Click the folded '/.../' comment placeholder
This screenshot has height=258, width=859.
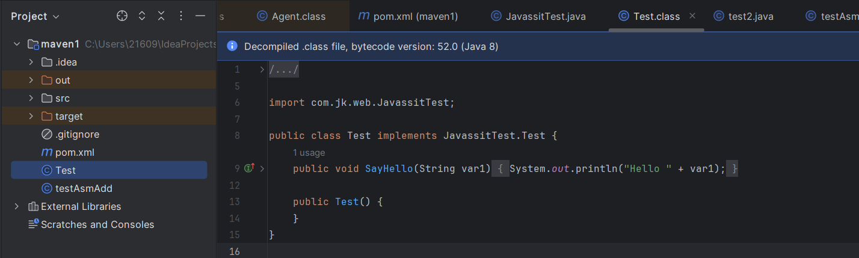[284, 70]
